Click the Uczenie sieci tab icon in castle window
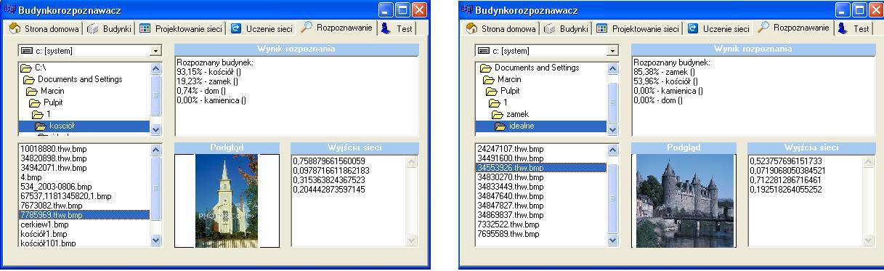The width and height of the screenshot is (884, 271). 693,28
